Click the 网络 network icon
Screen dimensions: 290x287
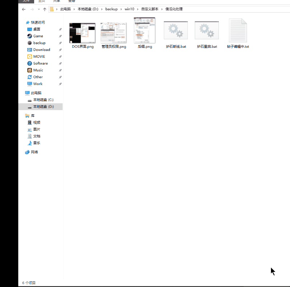(x=27, y=152)
